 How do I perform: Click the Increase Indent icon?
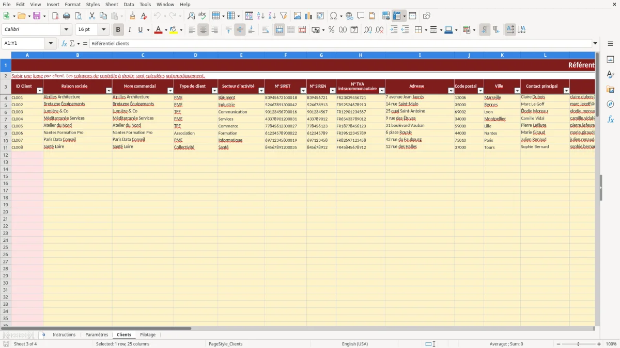394,30
